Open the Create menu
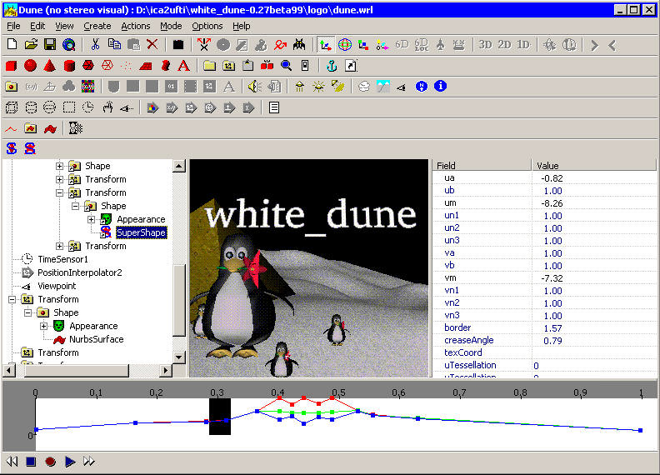 coord(97,26)
